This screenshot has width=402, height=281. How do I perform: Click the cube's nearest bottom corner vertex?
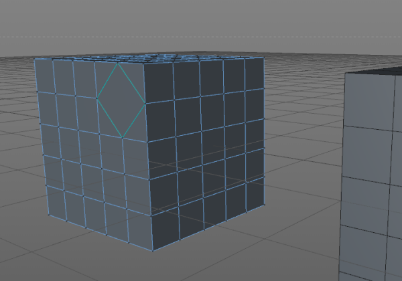coord(152,251)
